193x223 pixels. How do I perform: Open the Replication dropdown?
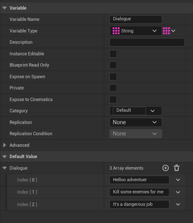[x=135, y=122]
